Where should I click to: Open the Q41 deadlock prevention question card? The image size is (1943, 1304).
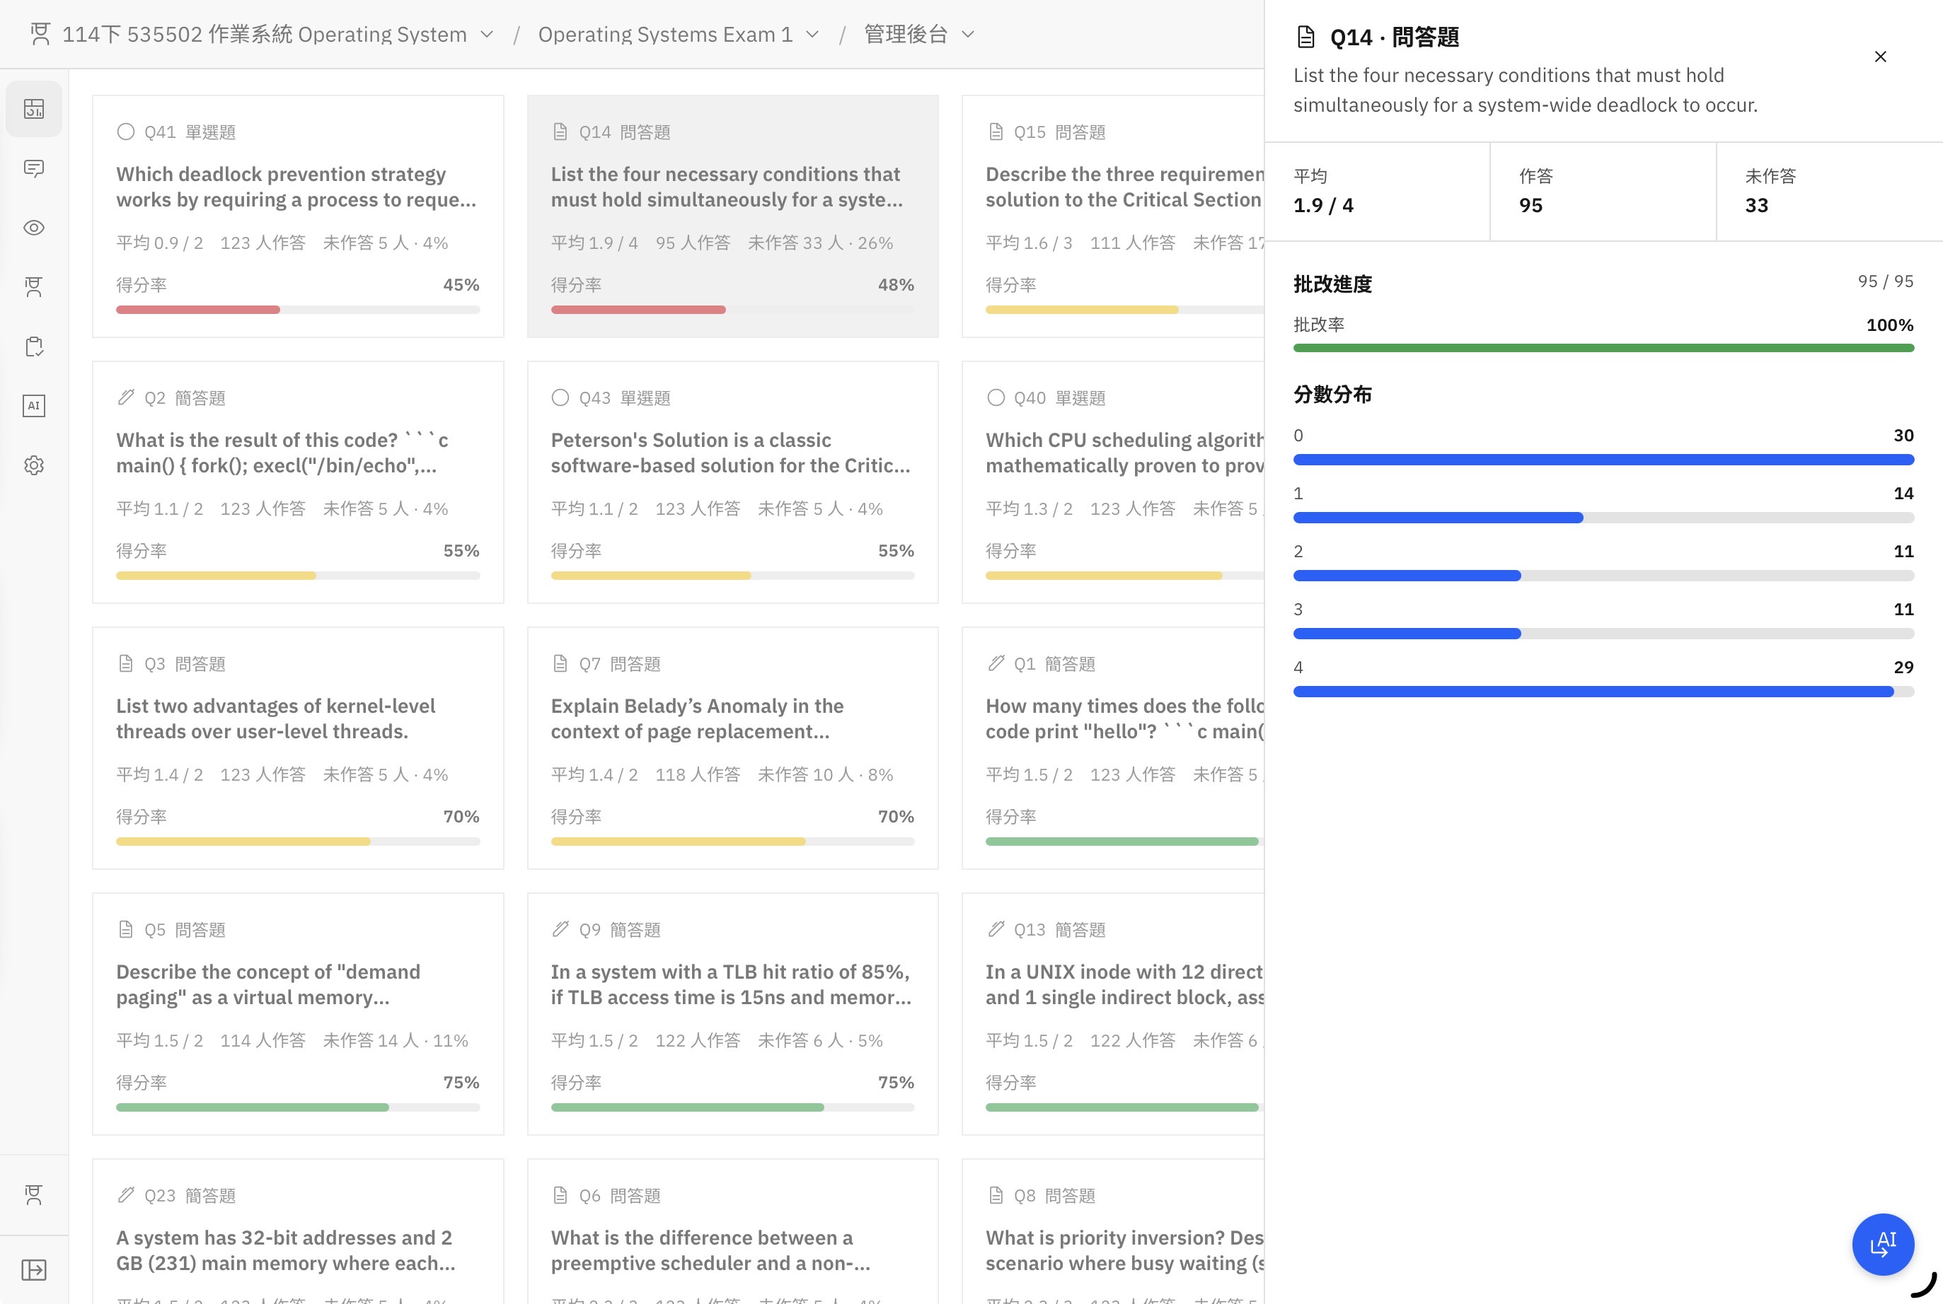click(x=298, y=216)
